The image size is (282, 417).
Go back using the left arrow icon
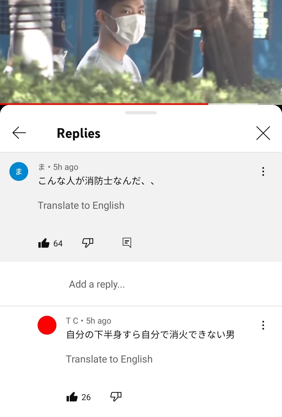[19, 133]
